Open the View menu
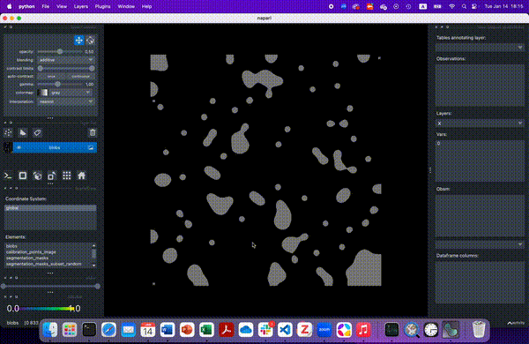The height and width of the screenshot is (344, 529). tap(62, 6)
